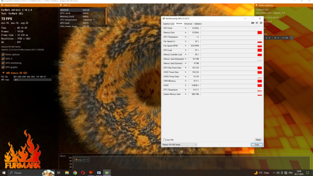Click the color picker icon next to A:128
The height and width of the screenshot is (176, 313).
(292, 38)
